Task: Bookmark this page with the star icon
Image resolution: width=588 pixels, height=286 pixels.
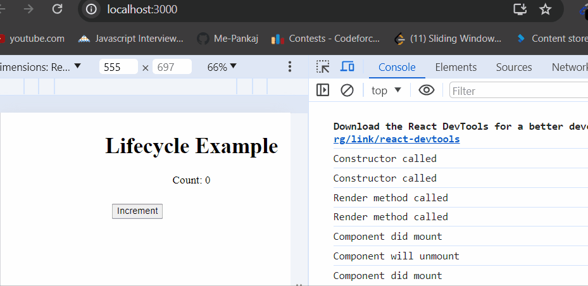Action: click(x=545, y=9)
